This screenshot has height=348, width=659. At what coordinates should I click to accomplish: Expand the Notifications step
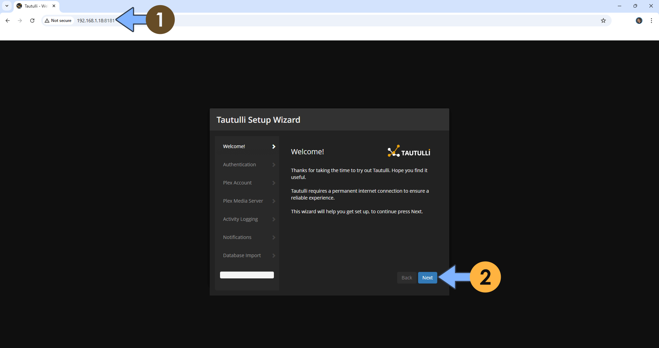[x=237, y=237]
